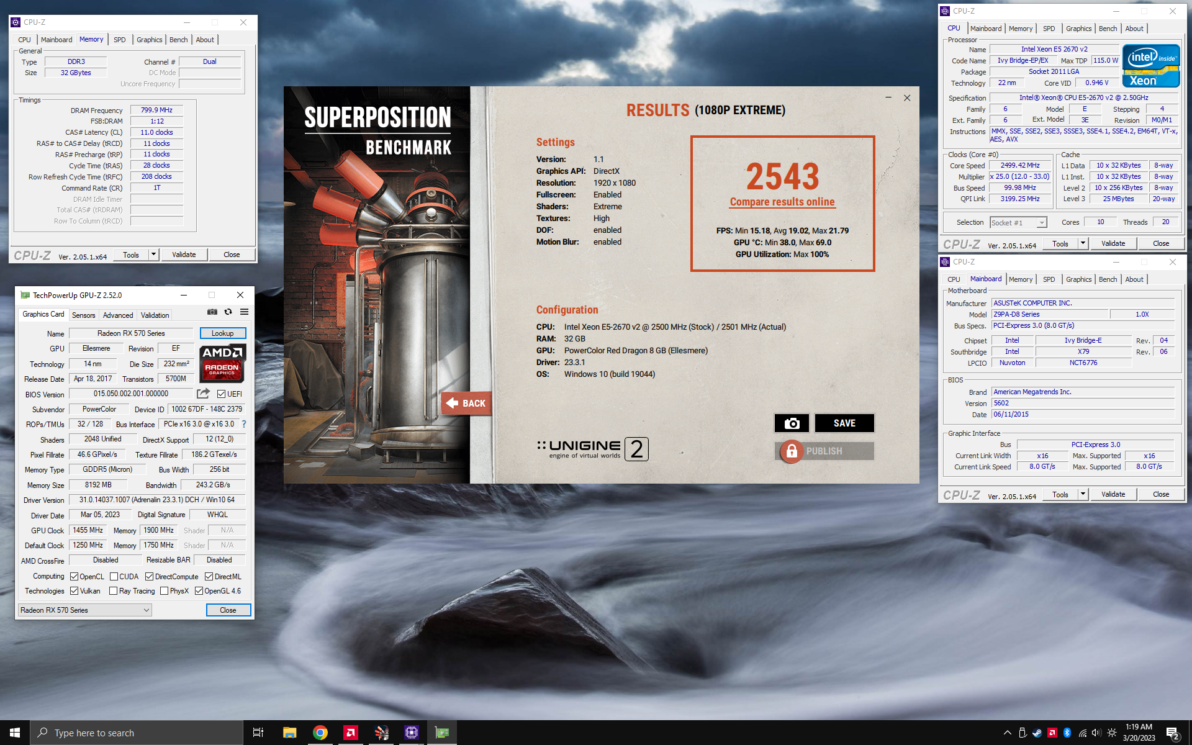Expand Tools dropdown arrow in Mainboard CPU-Z window
1192x745 pixels.
pos(1083,494)
